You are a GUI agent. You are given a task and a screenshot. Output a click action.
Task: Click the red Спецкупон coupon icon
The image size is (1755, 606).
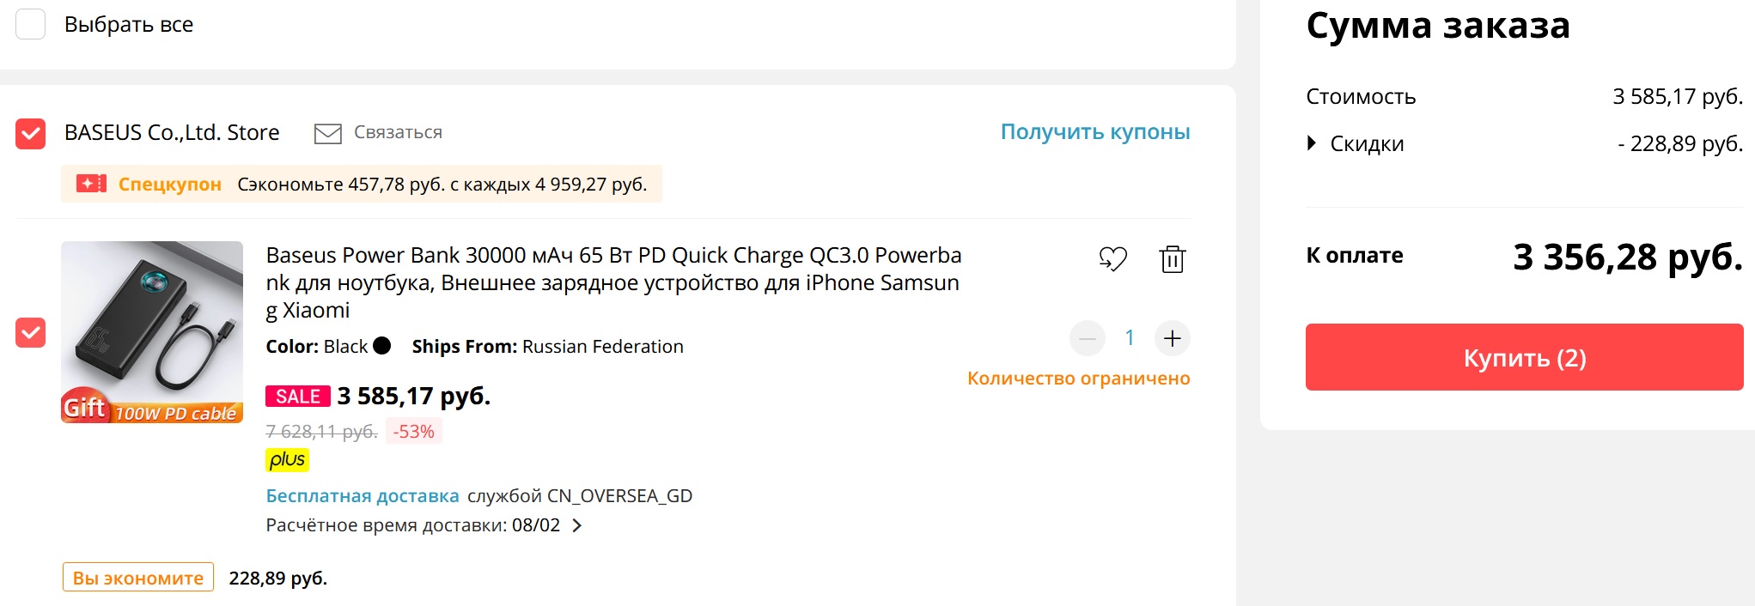[x=91, y=184]
